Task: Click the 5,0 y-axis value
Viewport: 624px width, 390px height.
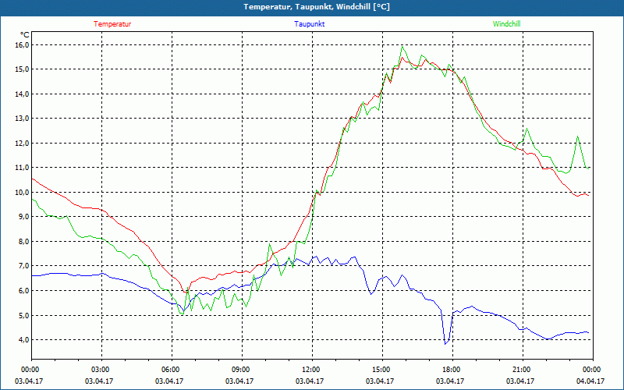Action: click(24, 315)
